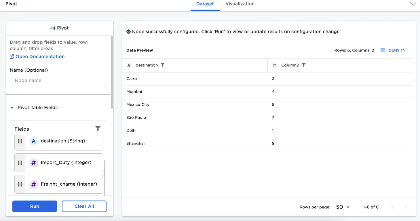Click the Clear All button
Viewport: 420px width, 221px height.
[84, 206]
